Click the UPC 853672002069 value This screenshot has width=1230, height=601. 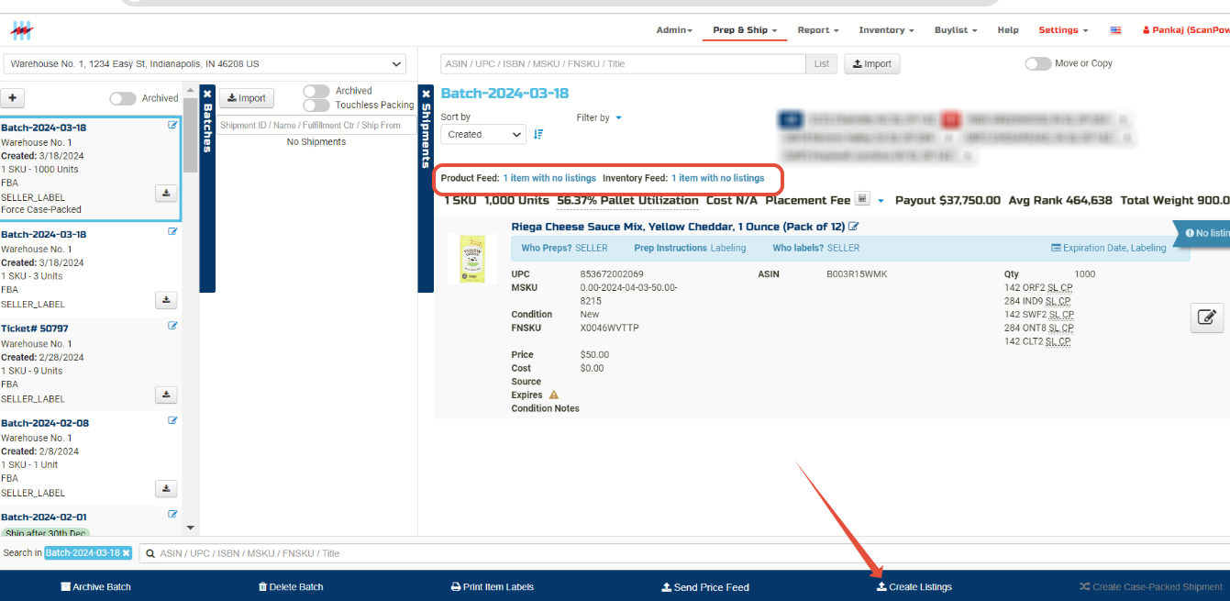tap(612, 274)
